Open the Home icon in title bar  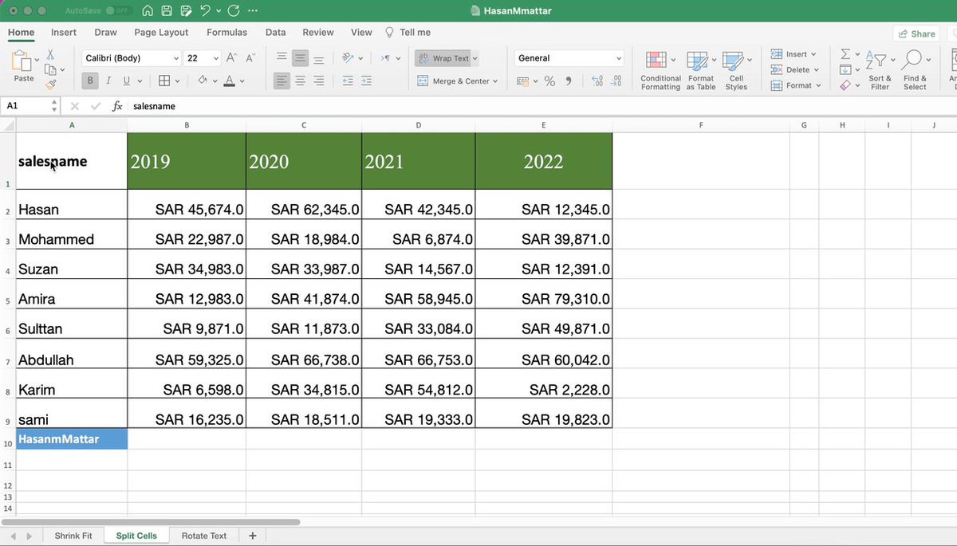coord(148,11)
